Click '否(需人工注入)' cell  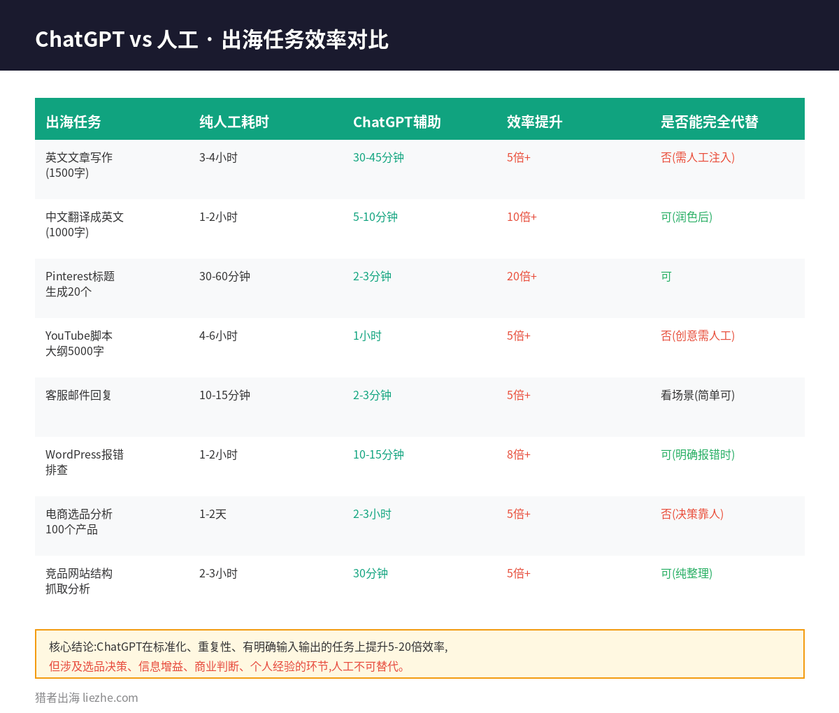click(x=698, y=157)
